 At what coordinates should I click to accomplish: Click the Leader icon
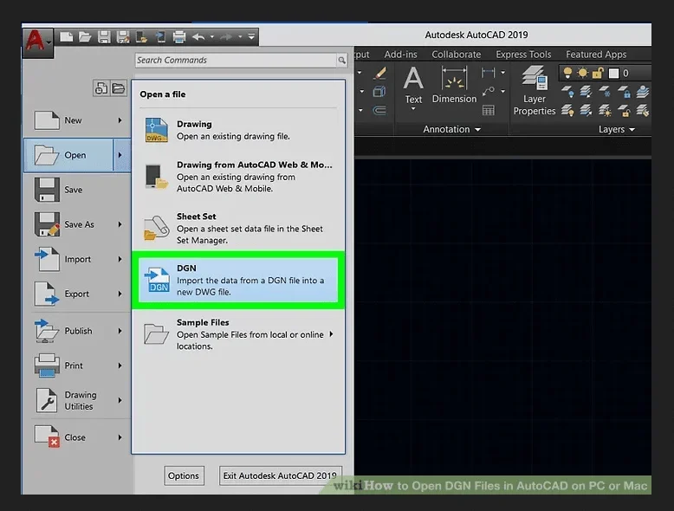coord(489,91)
